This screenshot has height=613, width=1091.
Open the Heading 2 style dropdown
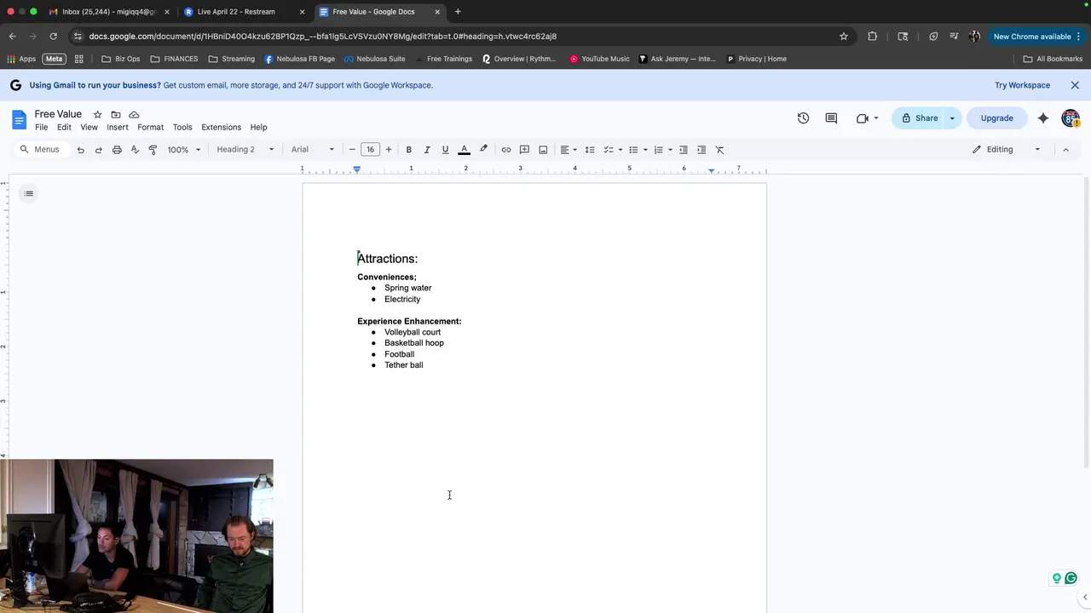pos(245,150)
